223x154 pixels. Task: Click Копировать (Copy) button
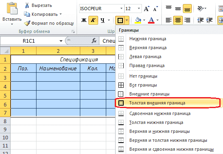(x=41, y=14)
